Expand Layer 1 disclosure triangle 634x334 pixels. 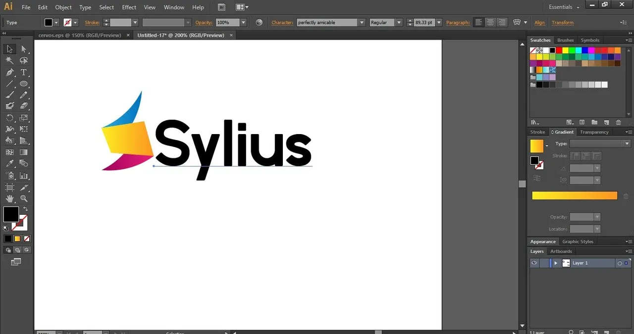(x=556, y=263)
